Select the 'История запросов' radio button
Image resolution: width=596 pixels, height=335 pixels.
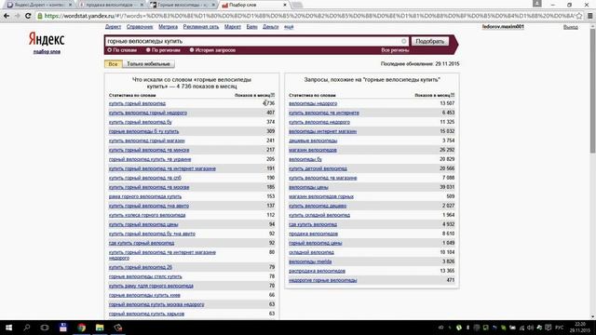[x=192, y=50]
